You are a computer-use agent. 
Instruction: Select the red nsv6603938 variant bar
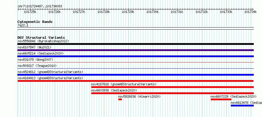coord(173,93)
